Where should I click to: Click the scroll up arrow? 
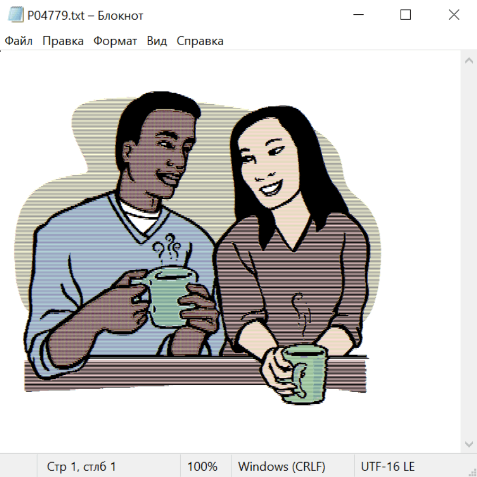pos(469,61)
